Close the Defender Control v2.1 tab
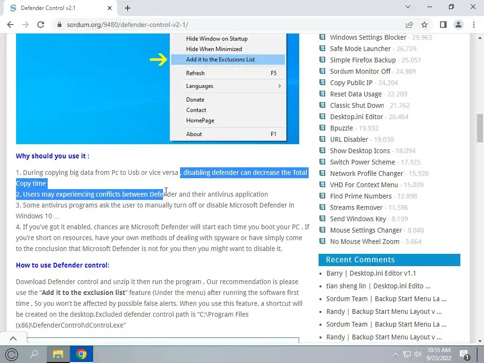484x363 pixels. 110,8
